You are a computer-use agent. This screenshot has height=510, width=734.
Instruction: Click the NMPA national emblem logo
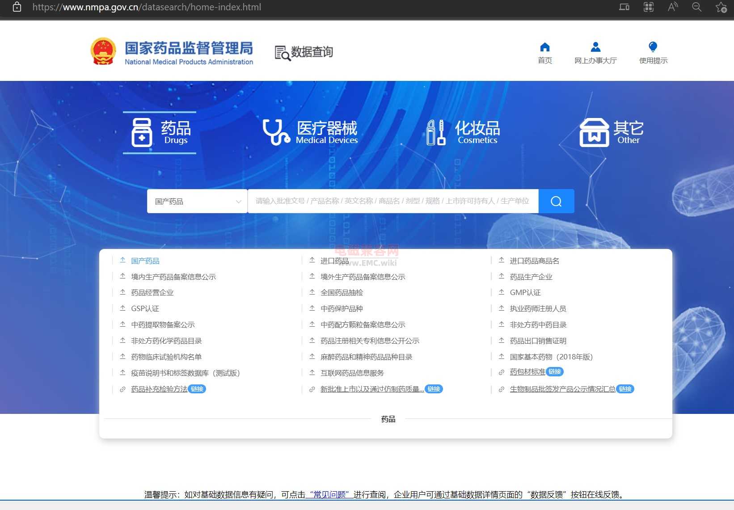click(x=103, y=51)
